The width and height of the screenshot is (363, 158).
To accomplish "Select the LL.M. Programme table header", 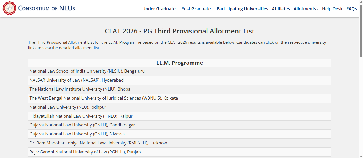I will coord(180,63).
